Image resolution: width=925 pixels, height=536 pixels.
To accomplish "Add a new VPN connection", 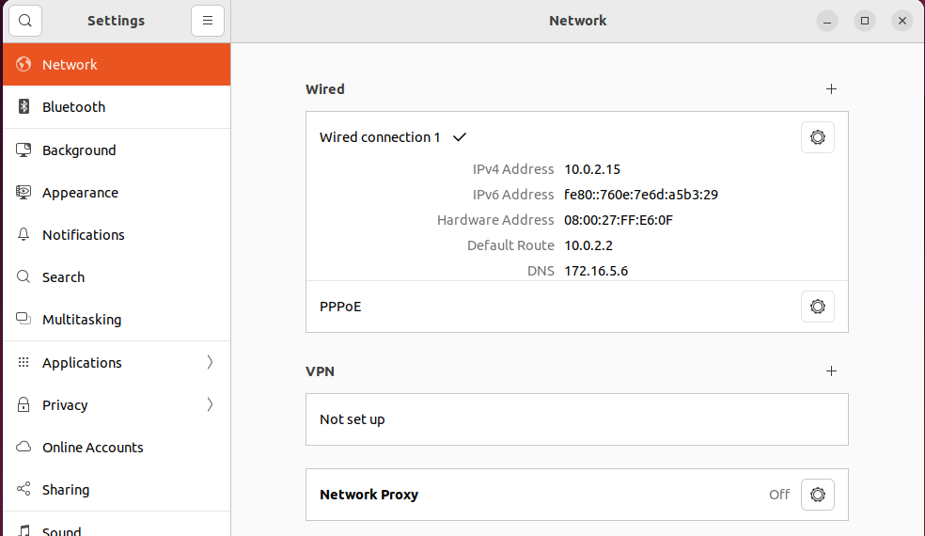I will tap(831, 371).
